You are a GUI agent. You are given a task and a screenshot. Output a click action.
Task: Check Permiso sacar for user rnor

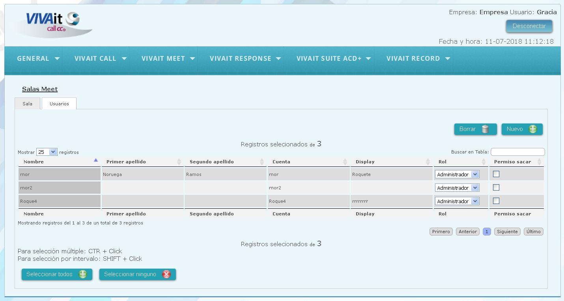[x=496, y=174]
